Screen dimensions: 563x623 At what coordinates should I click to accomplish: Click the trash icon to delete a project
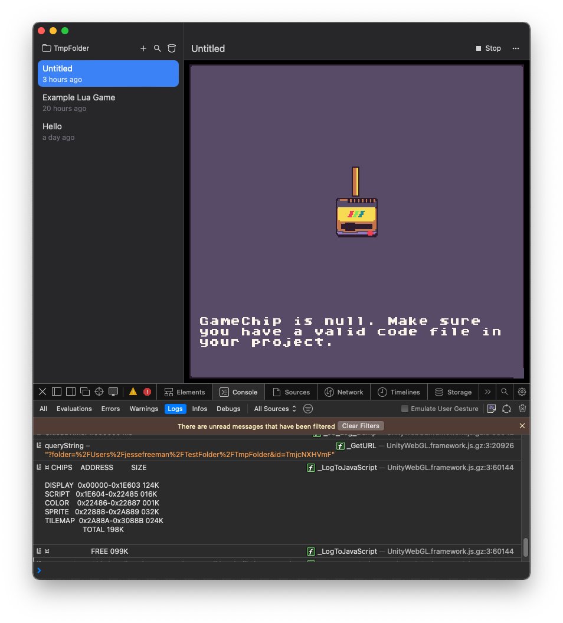tap(171, 48)
